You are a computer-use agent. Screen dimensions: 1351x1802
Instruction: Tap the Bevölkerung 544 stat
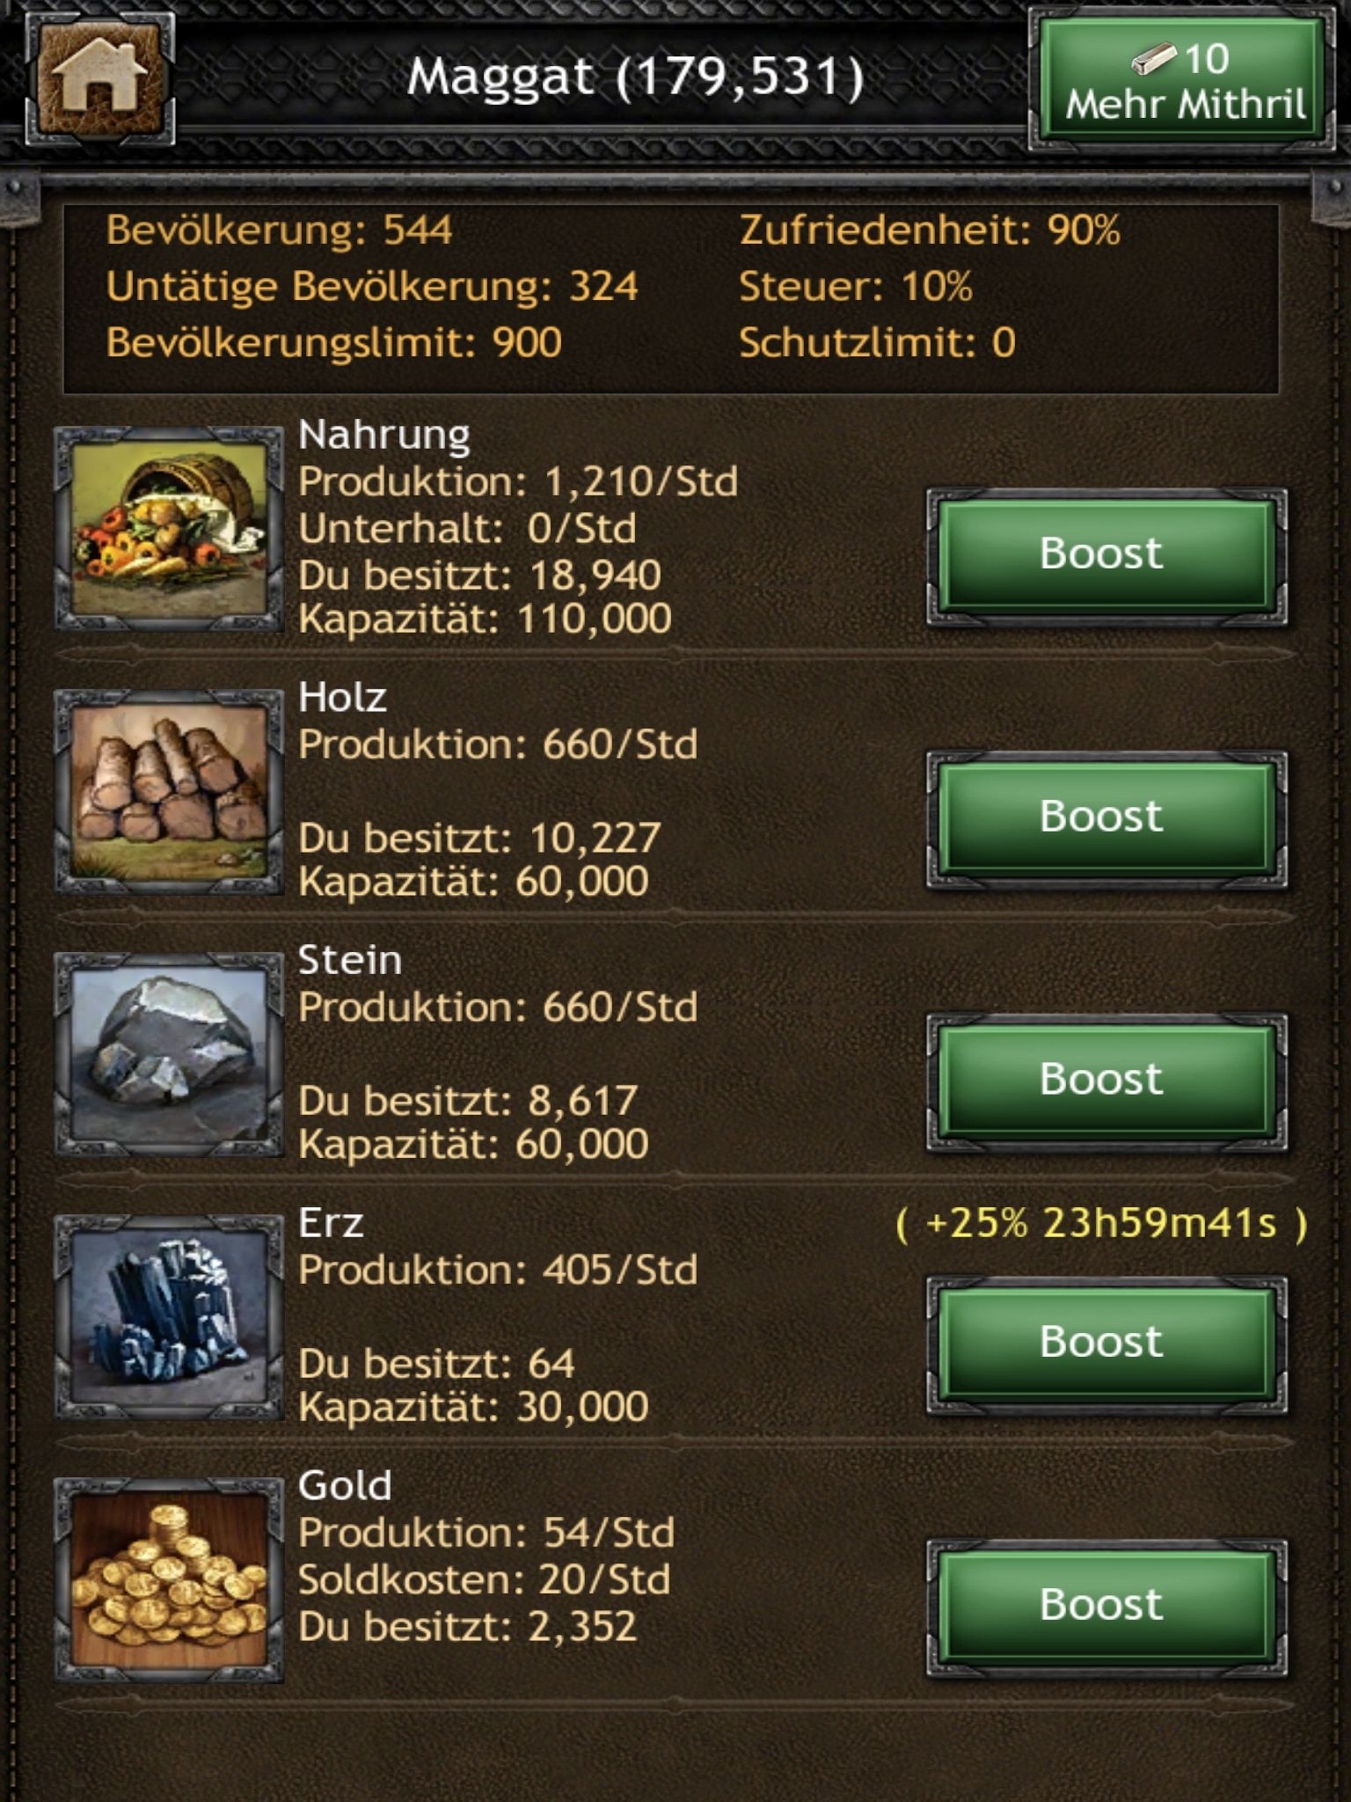click(279, 231)
